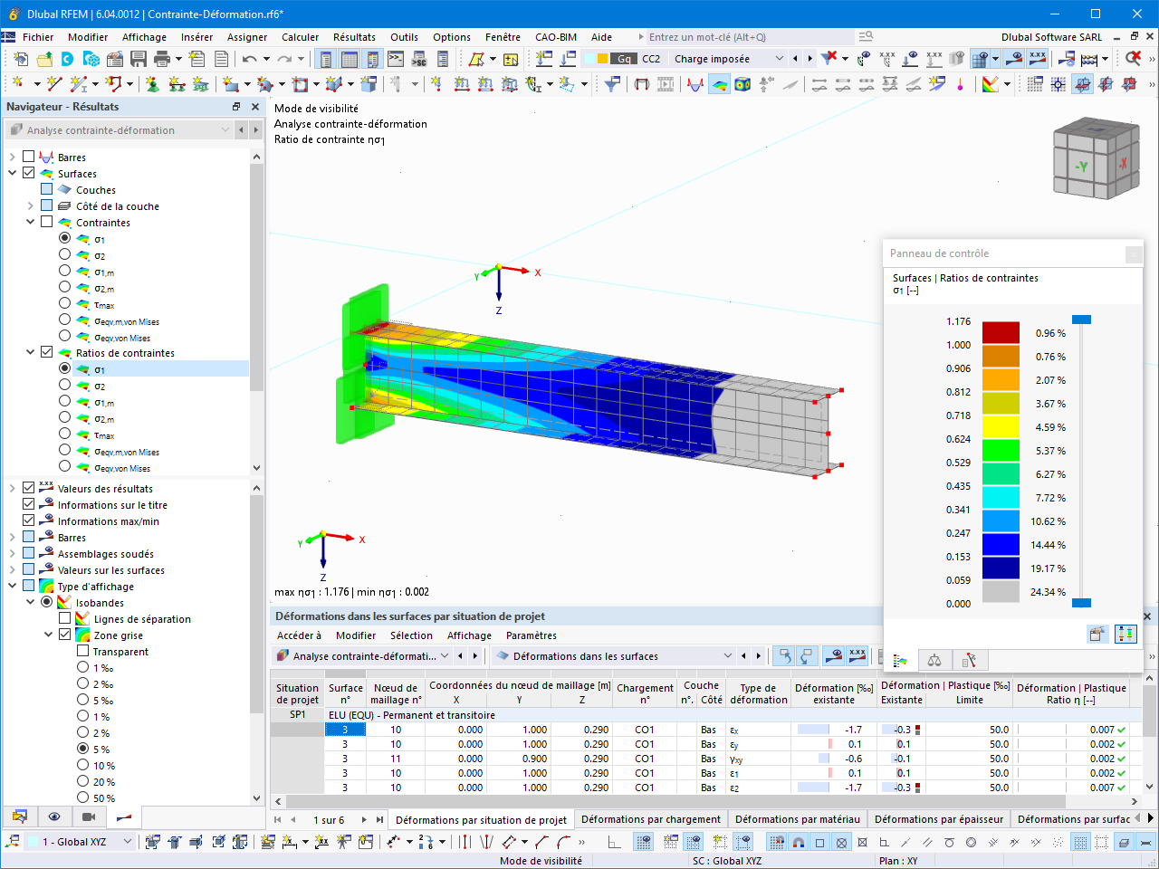Switch to Déformations par matériau tab
Viewport: 1159px width, 869px height.
(x=798, y=820)
